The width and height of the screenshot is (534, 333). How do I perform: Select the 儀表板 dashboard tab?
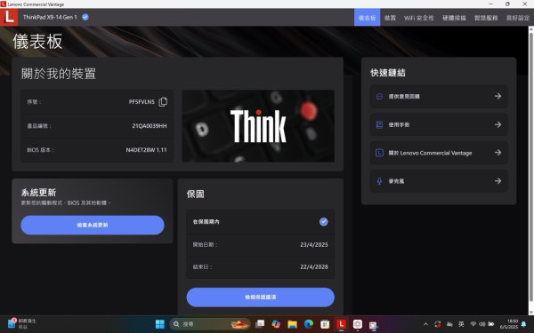[x=367, y=18]
